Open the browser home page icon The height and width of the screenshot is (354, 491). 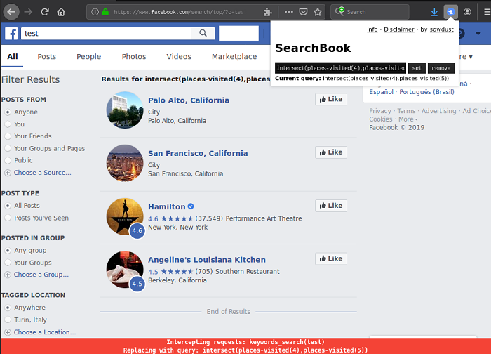coord(61,12)
